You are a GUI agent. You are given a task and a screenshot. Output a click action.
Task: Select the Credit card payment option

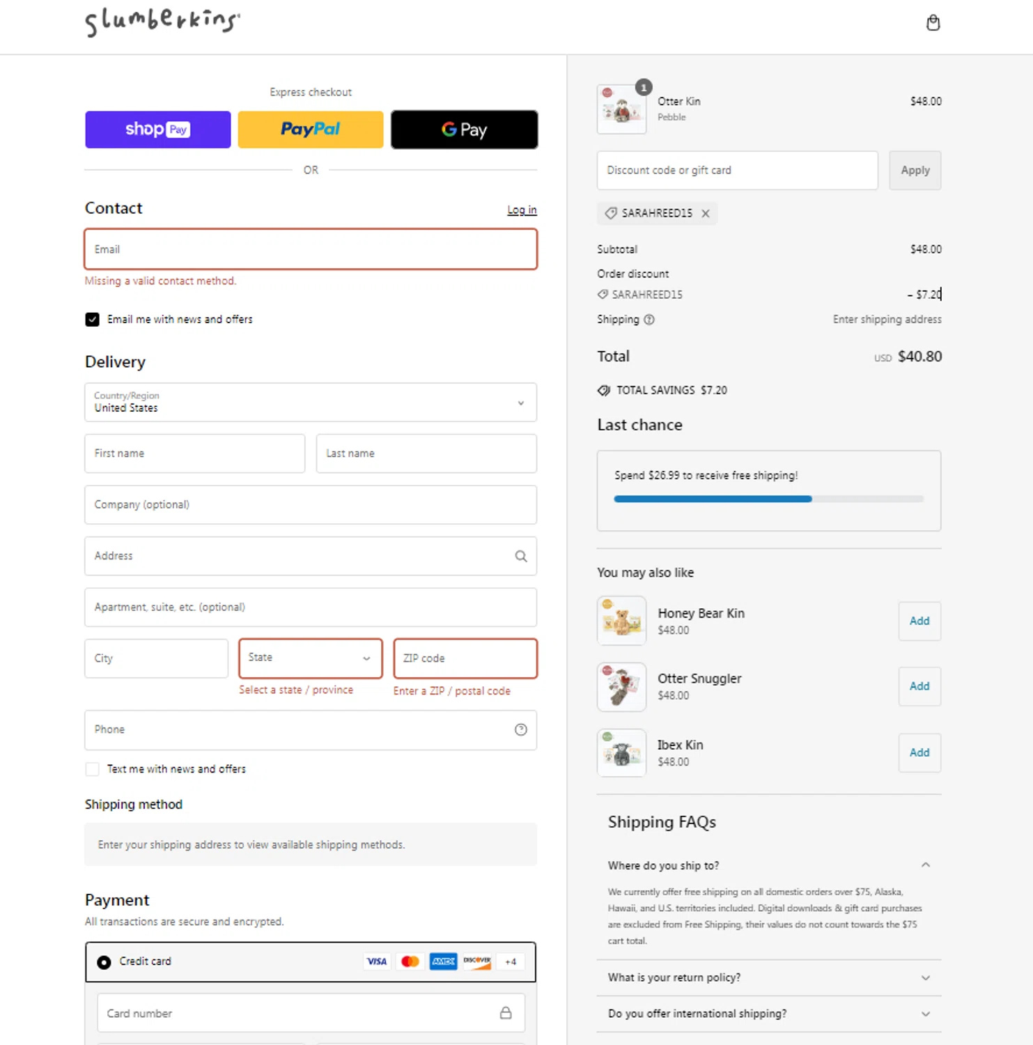point(104,962)
